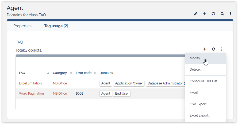Open search with the magnifier icon

222,14
